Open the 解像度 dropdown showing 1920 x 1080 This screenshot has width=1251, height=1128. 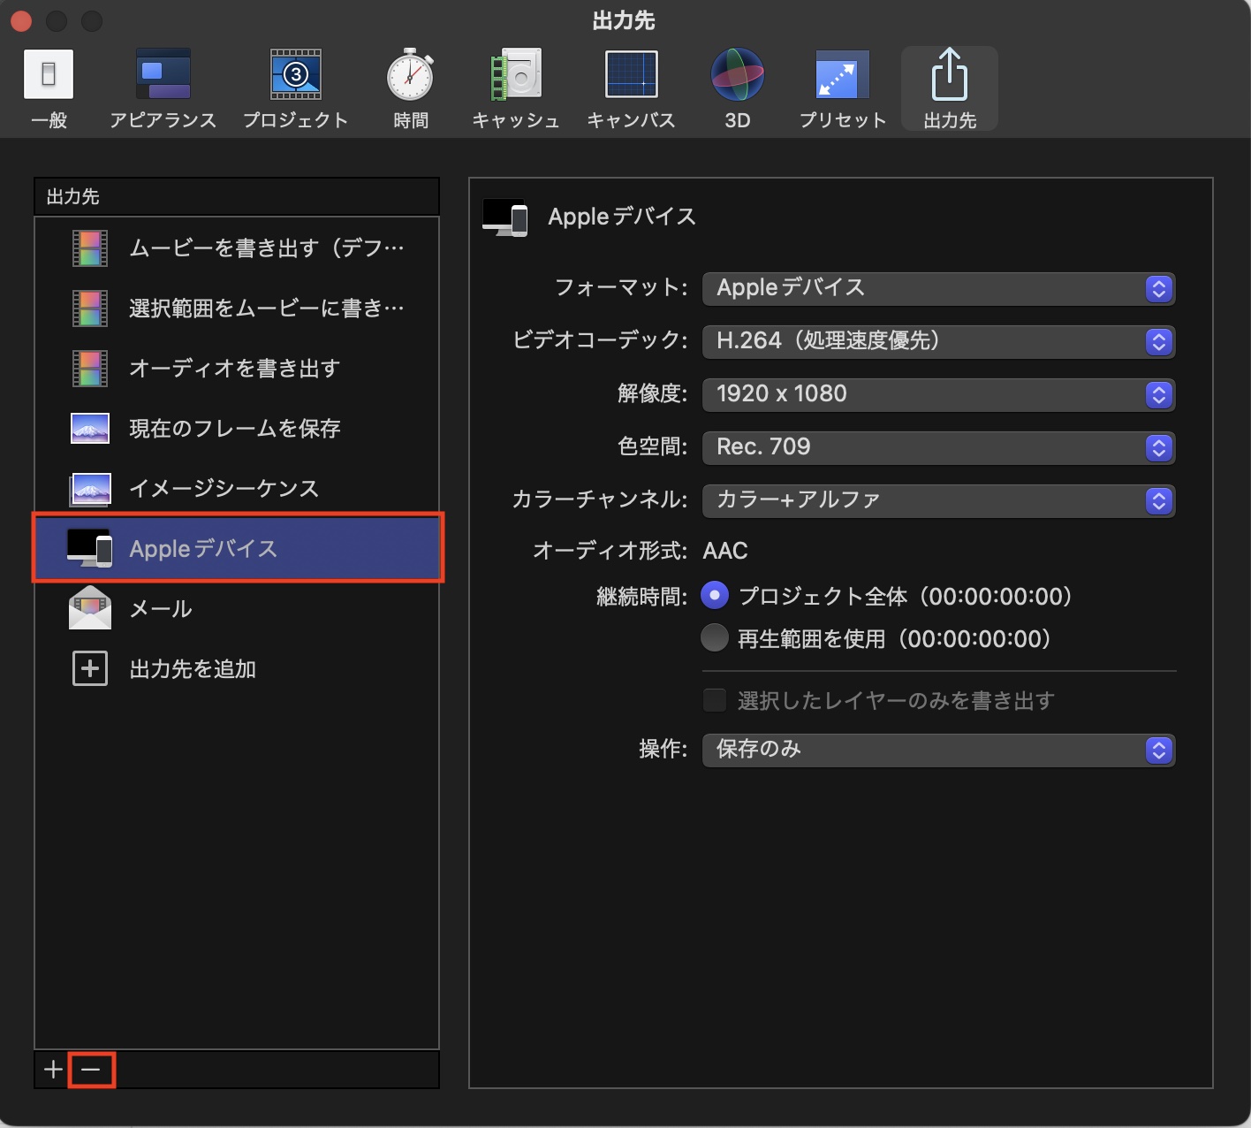(938, 394)
